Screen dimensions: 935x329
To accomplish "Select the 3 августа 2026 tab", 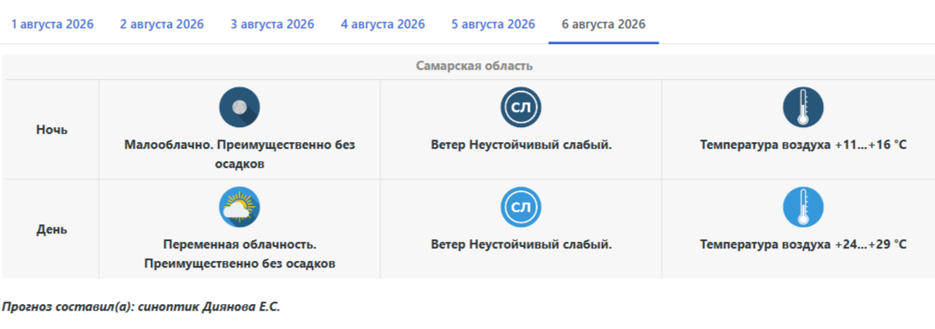I will coord(272,24).
